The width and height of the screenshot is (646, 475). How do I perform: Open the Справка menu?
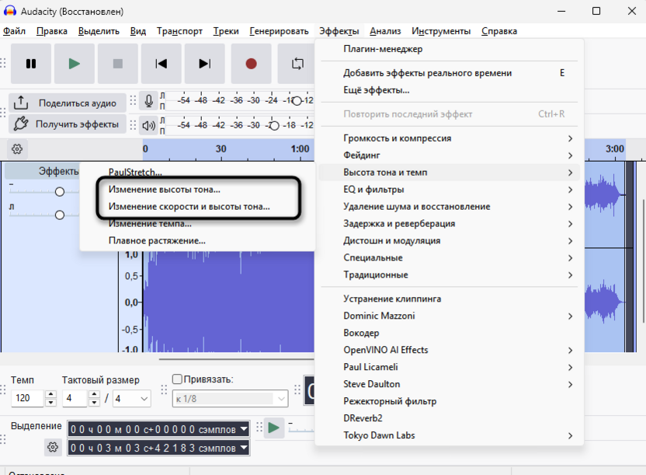click(x=499, y=31)
